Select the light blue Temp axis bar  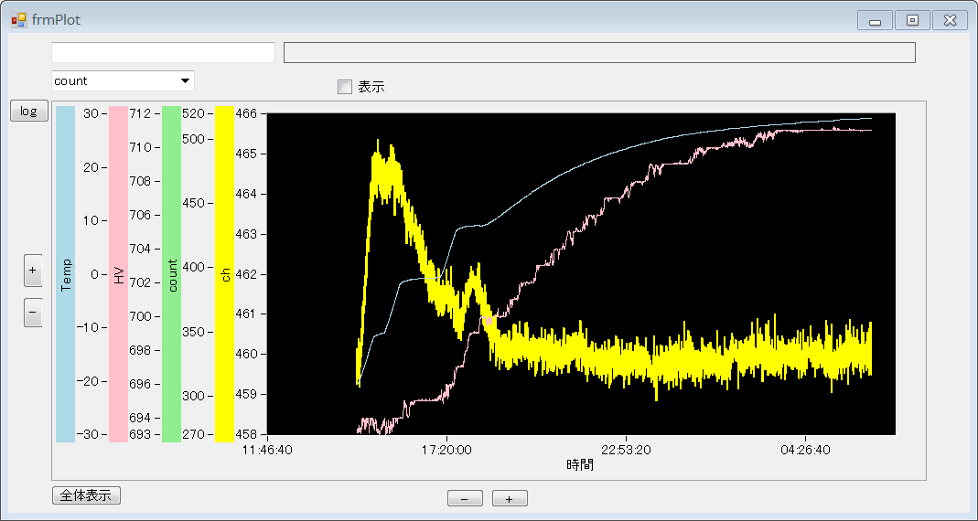point(66,274)
